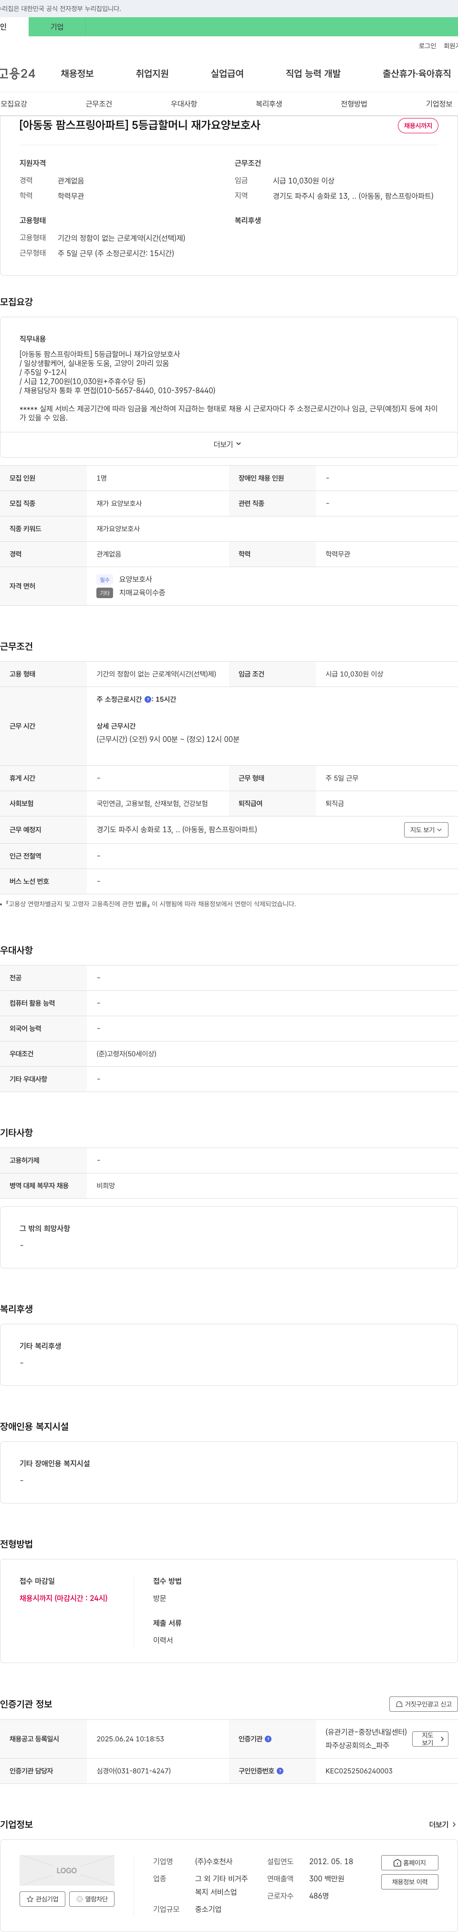
Task: Click the 필수 badge beside 요양보호사
Action: (x=105, y=580)
